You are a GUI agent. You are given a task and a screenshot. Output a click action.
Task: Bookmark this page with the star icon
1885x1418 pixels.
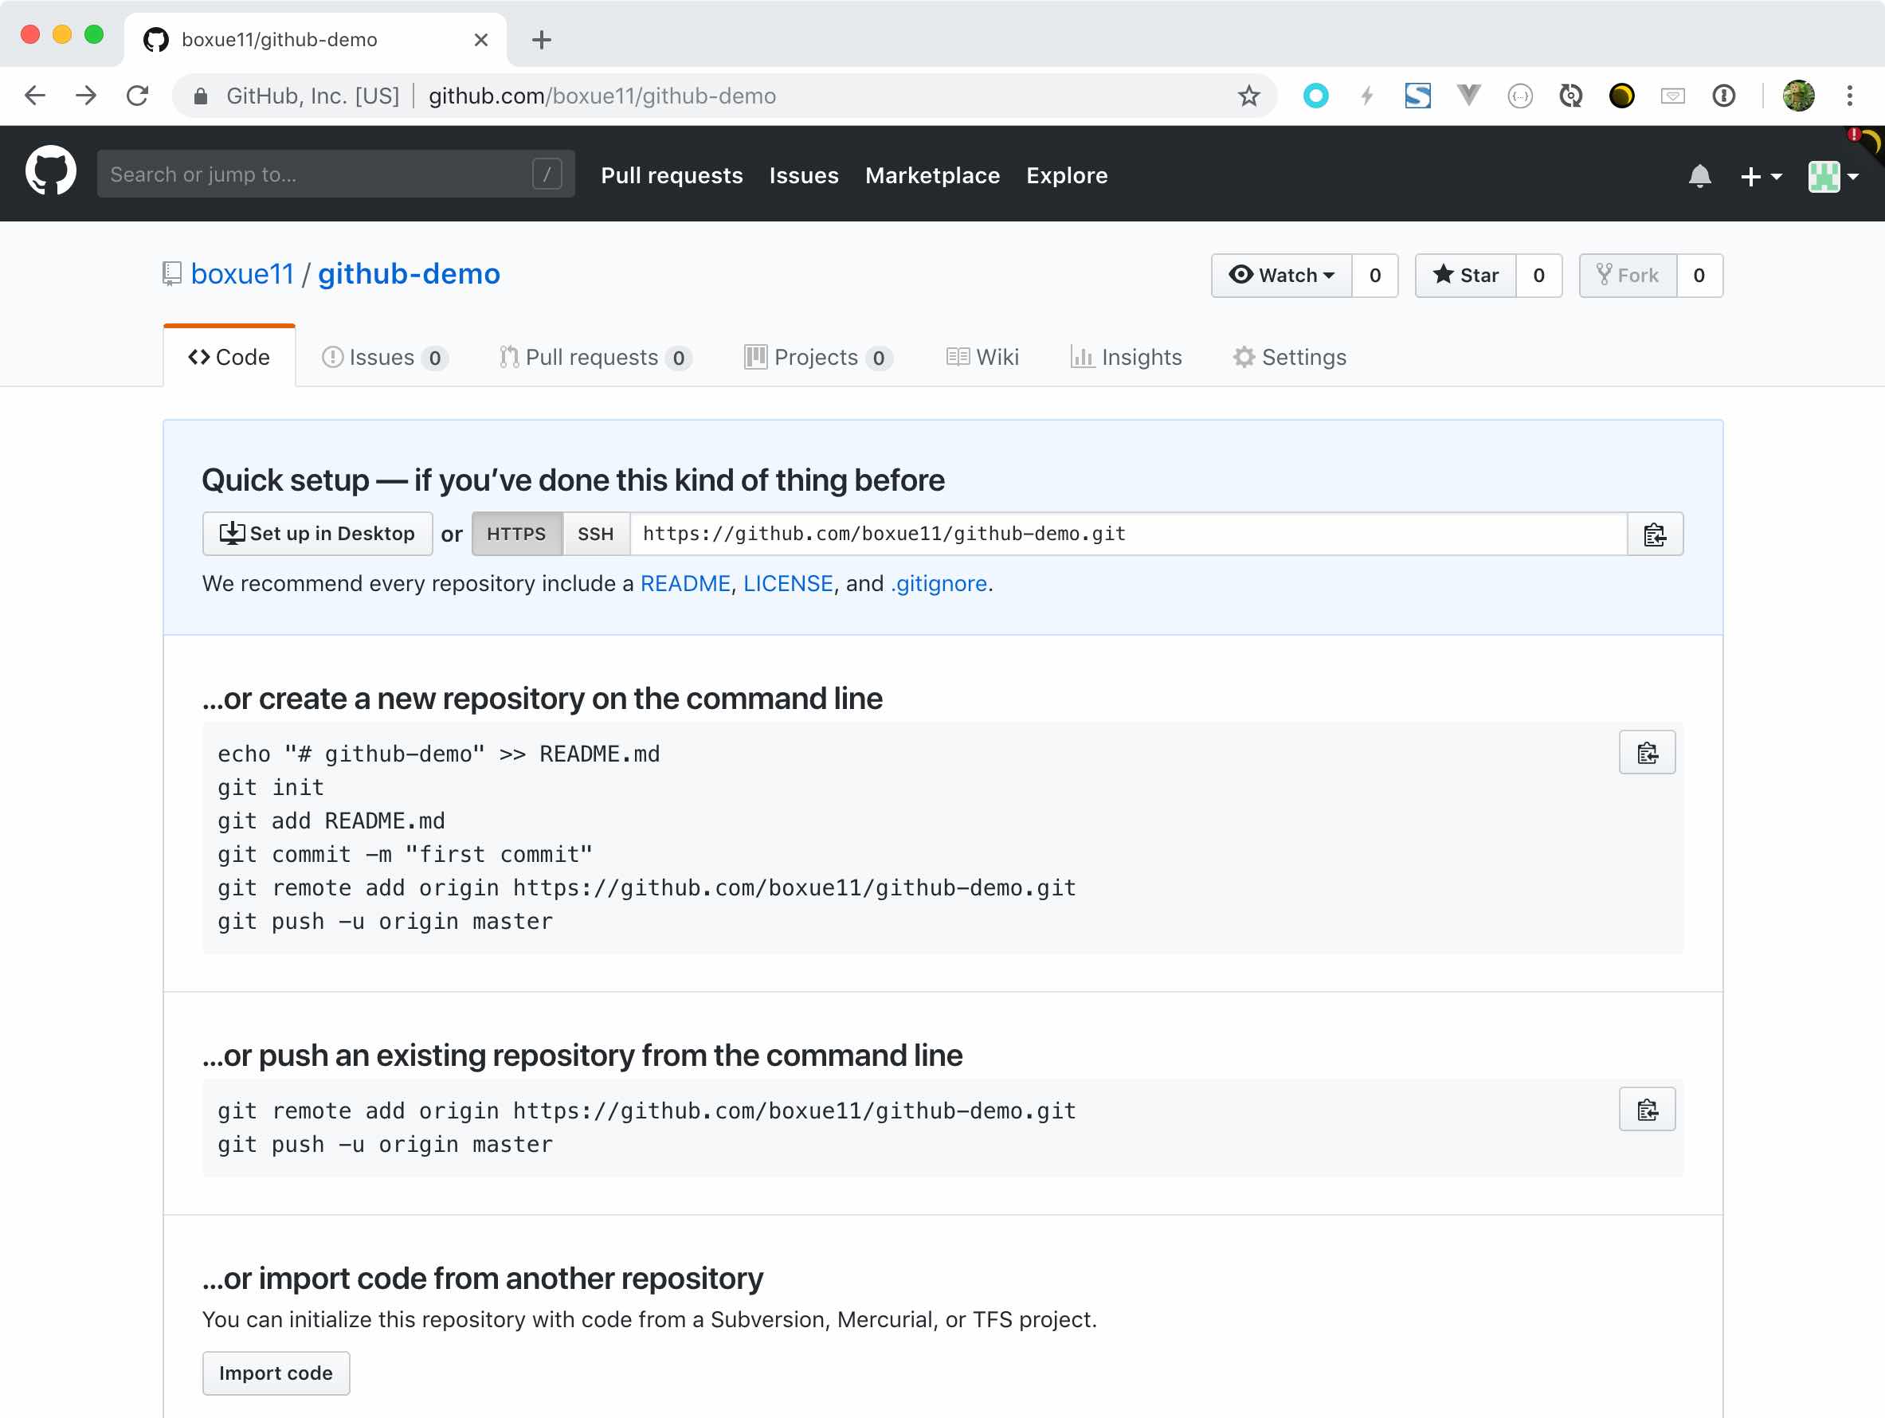pyautogui.click(x=1248, y=96)
